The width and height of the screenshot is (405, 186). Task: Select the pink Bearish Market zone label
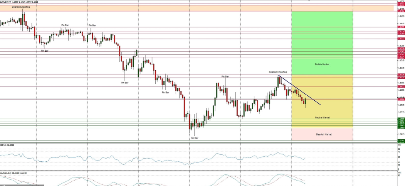tap(324, 134)
